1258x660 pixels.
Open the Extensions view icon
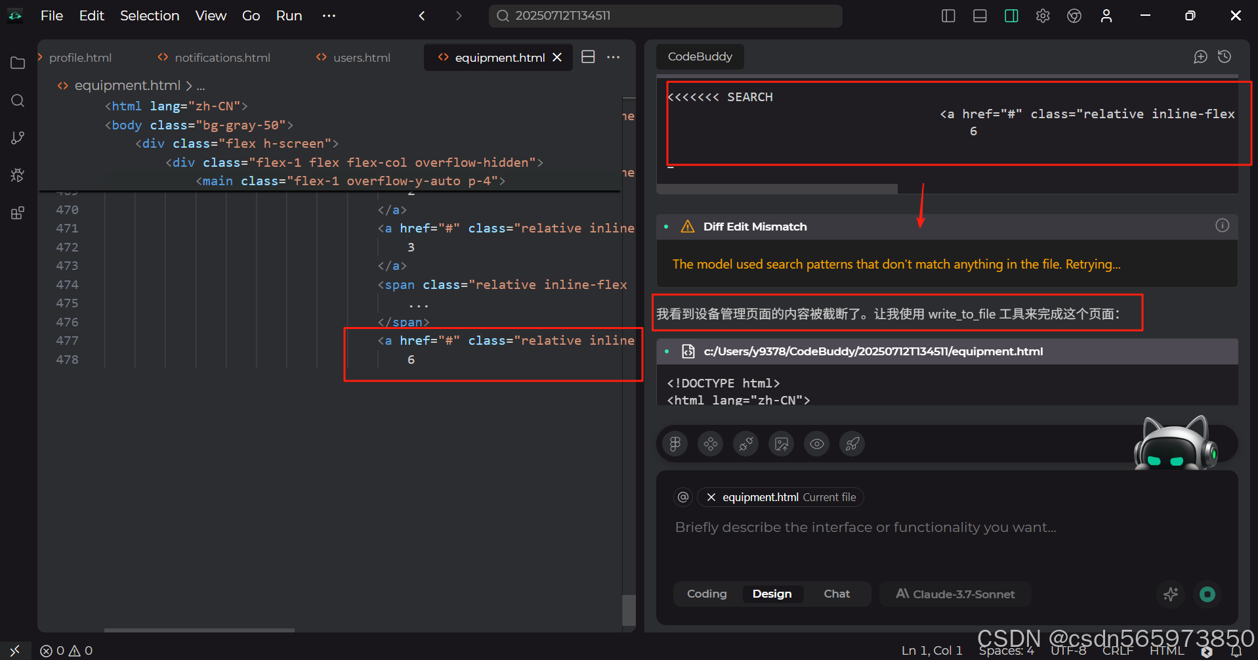tap(18, 213)
